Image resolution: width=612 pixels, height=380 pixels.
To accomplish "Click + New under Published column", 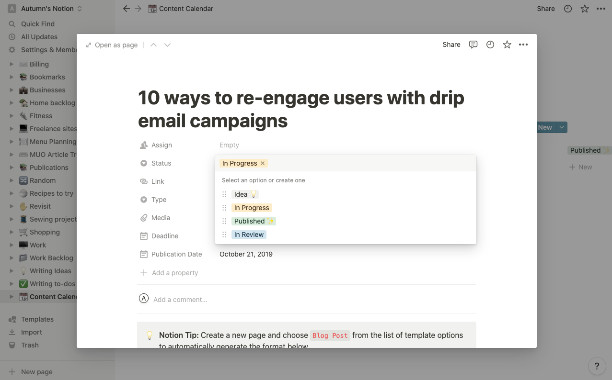I will tap(580, 167).
